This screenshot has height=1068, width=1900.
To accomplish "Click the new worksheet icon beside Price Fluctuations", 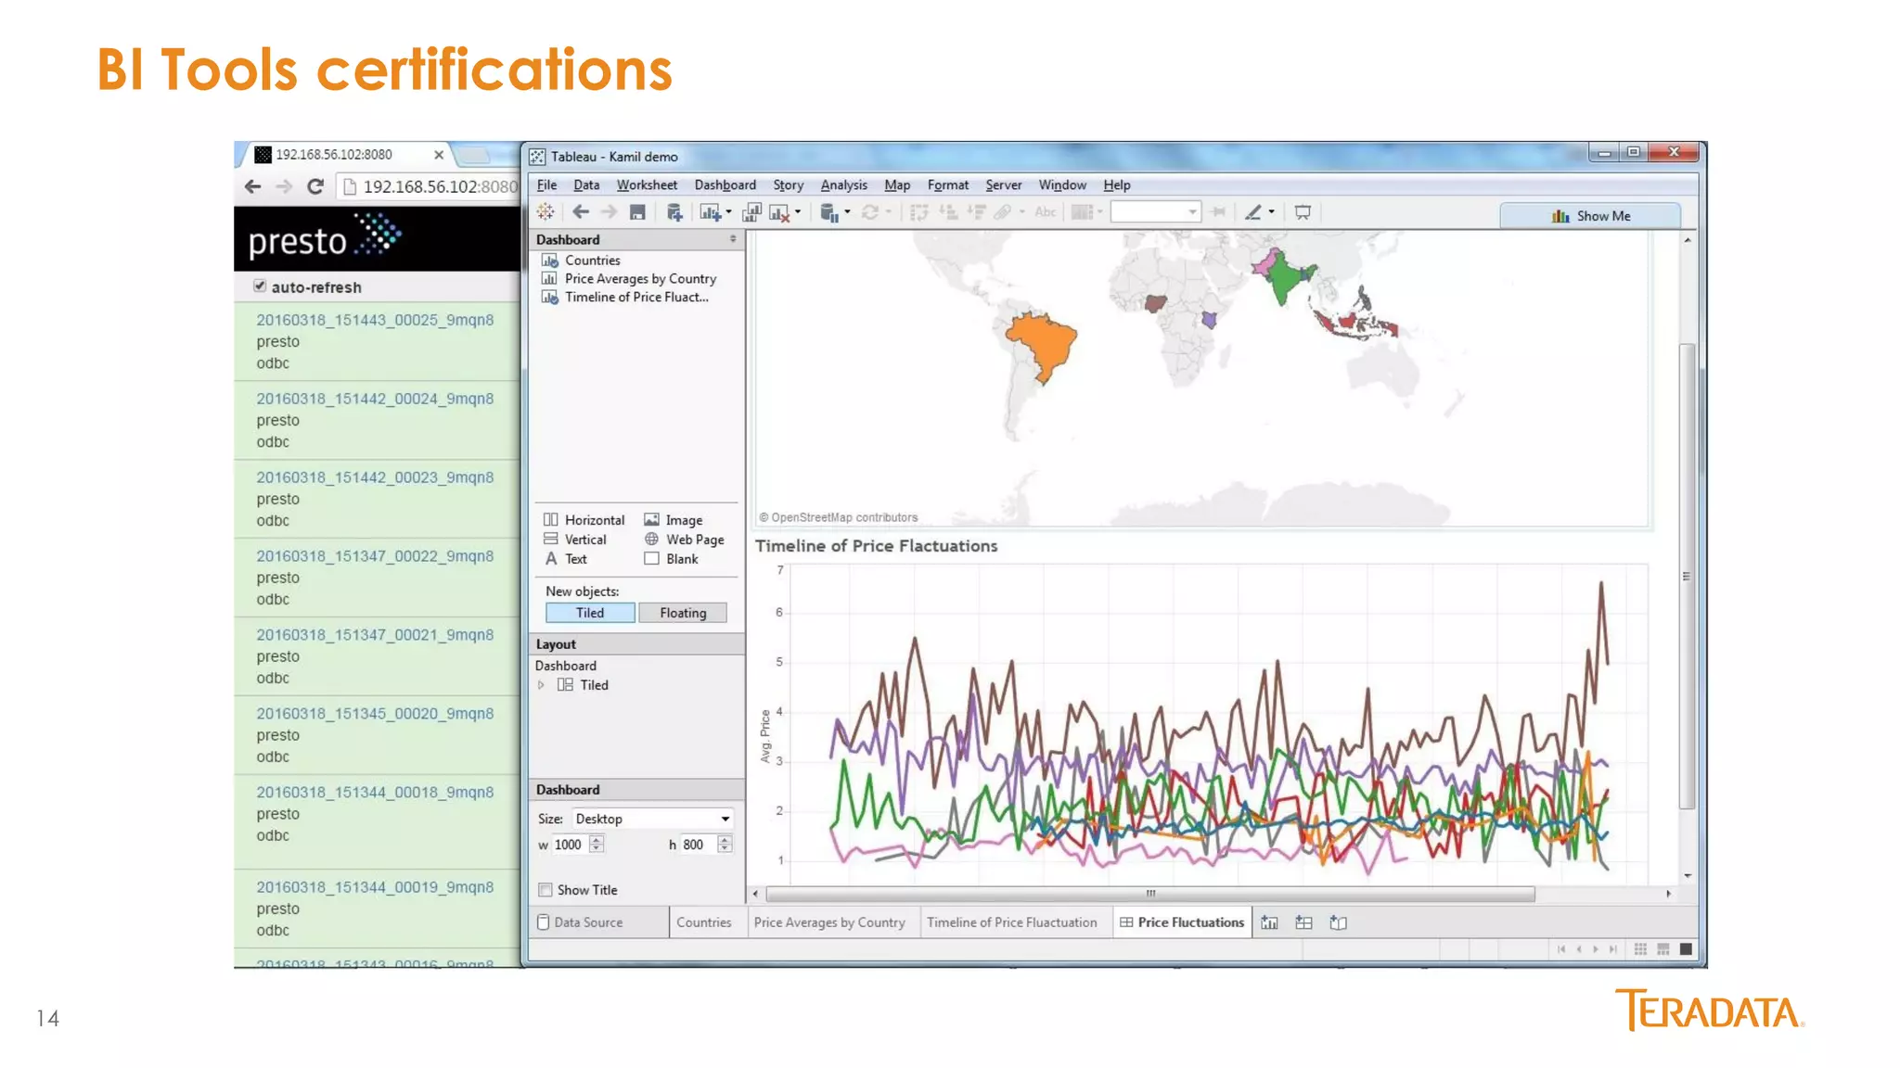I will (1270, 922).
